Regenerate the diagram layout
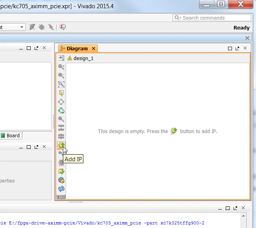Image resolution: width=256 pixels, height=228 pixels. click(61, 111)
